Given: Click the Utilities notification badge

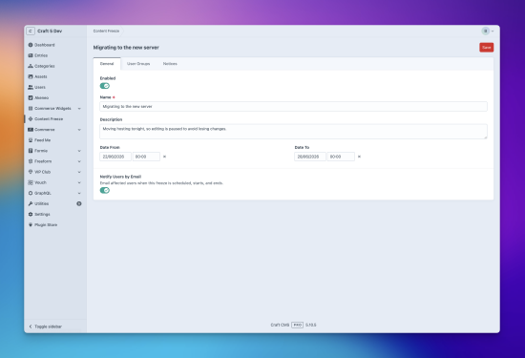Looking at the screenshot, I should pos(79,203).
